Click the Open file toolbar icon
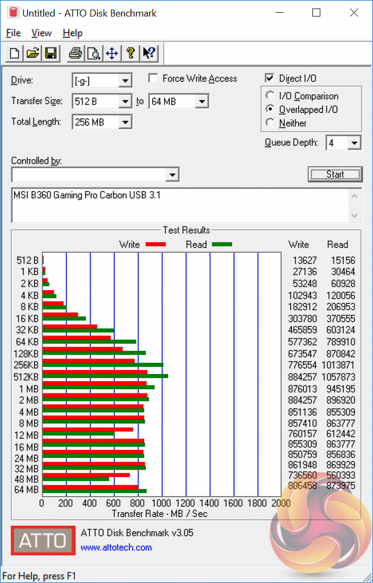 pos(32,53)
